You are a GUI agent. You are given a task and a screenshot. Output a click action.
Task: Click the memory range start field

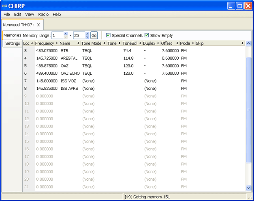point(58,35)
